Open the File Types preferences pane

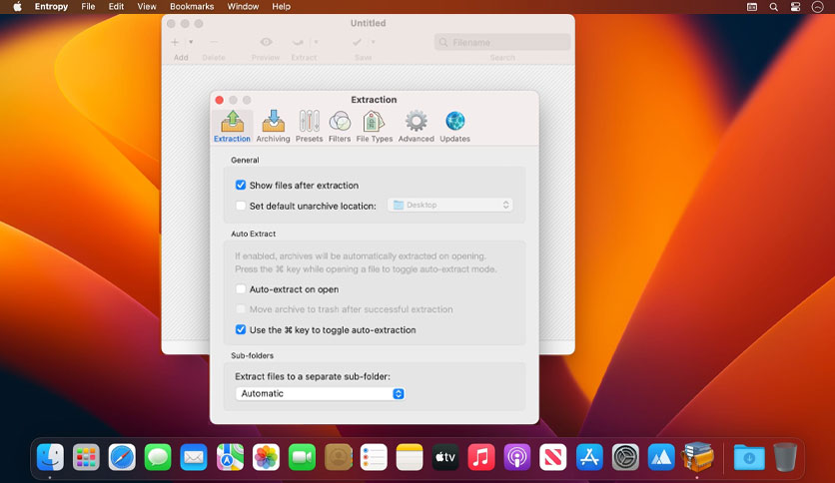[374, 127]
